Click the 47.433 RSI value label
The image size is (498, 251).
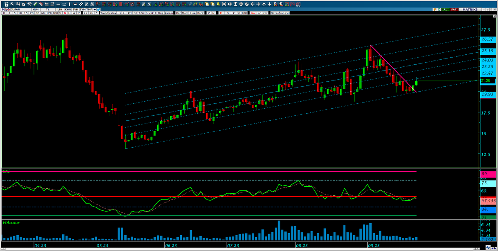point(488,200)
